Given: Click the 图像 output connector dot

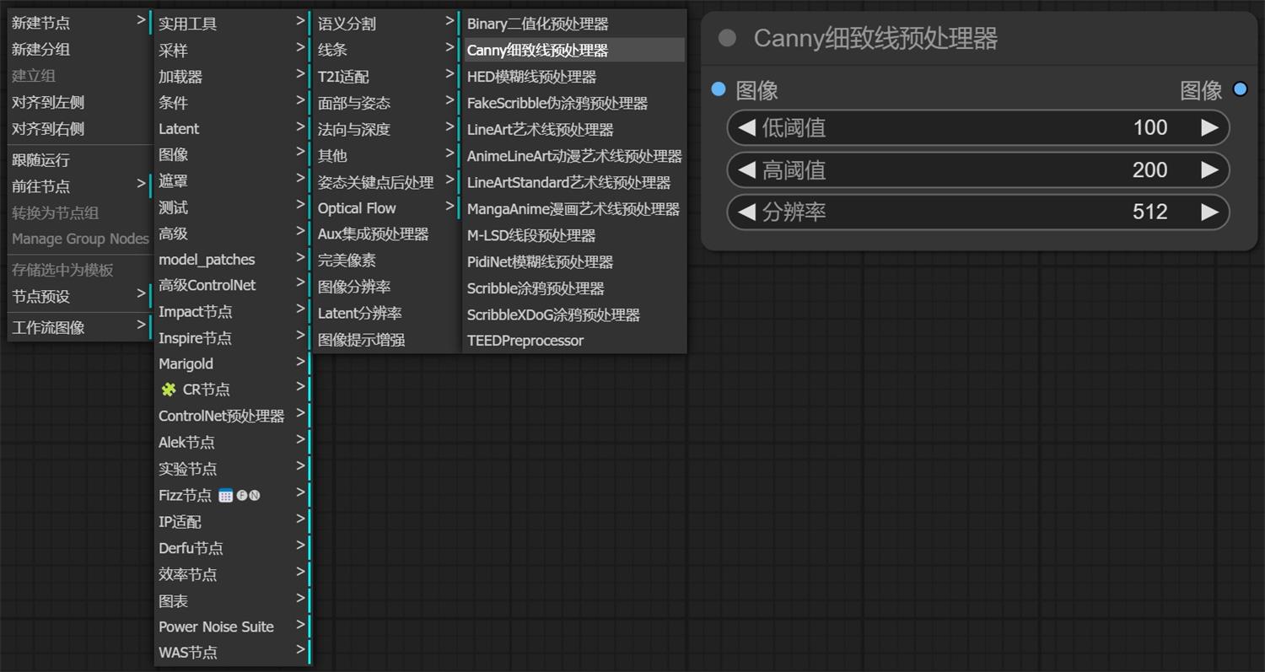Looking at the screenshot, I should point(1240,89).
